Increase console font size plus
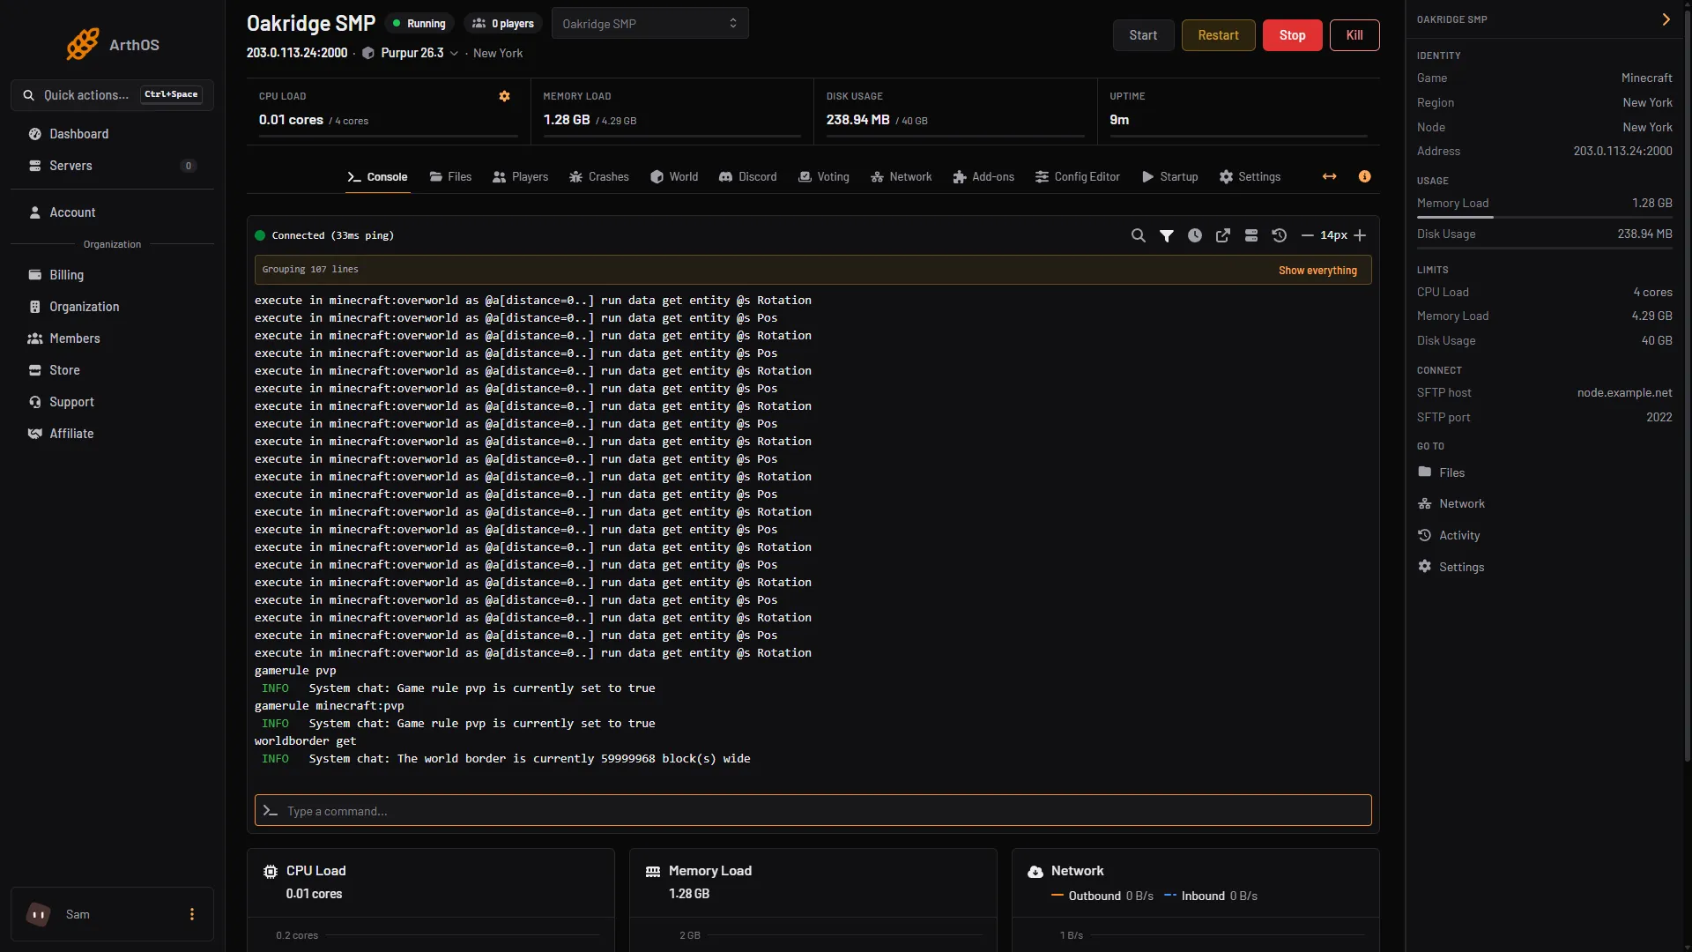The width and height of the screenshot is (1692, 952). pos(1360,235)
